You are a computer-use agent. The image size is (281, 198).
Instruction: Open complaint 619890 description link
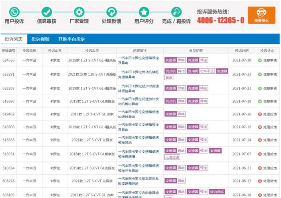click(138, 101)
